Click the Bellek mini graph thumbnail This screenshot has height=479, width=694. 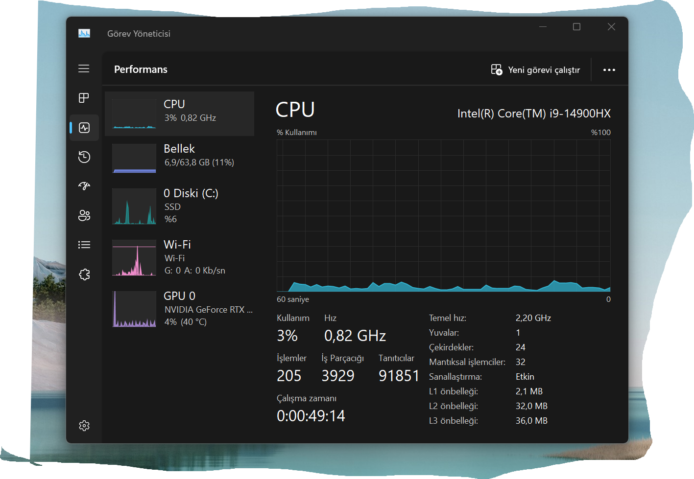tap(134, 159)
